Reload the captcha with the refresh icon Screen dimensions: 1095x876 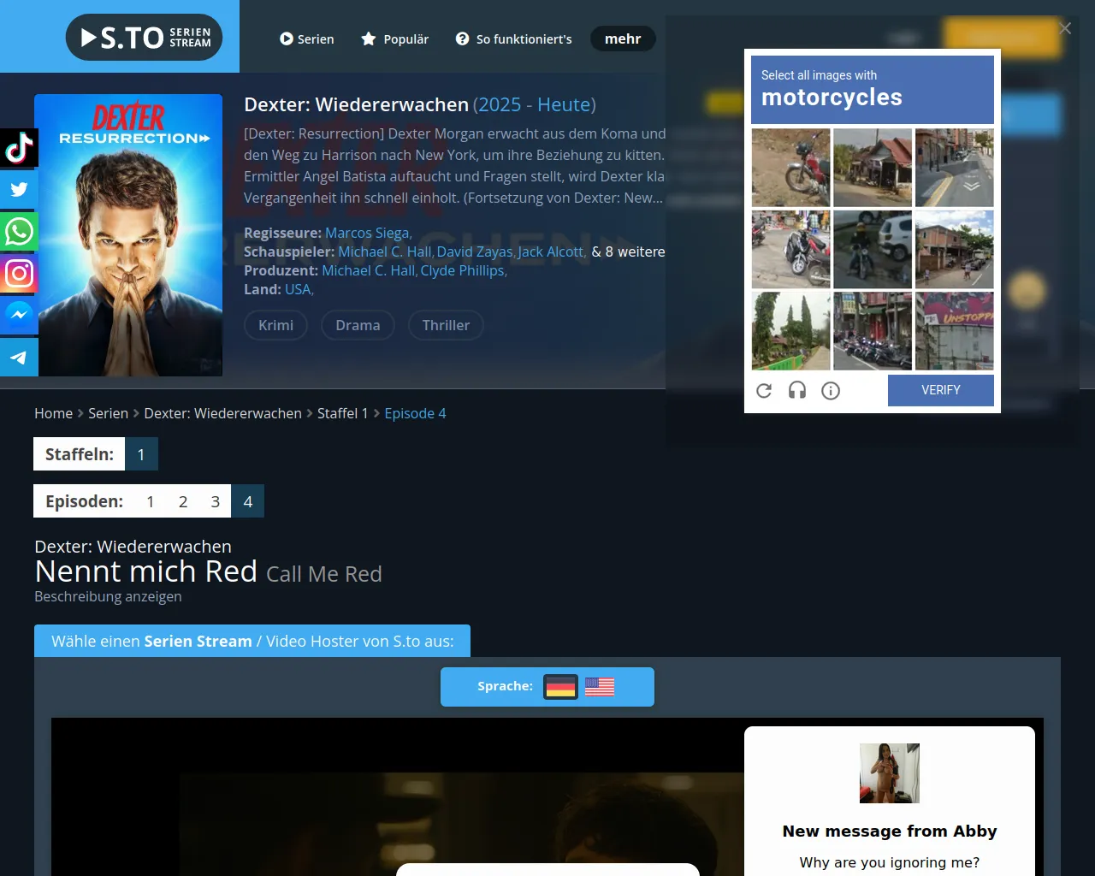764,391
